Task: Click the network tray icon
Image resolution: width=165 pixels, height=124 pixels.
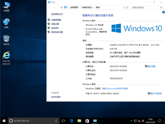Action: [x=135, y=121]
